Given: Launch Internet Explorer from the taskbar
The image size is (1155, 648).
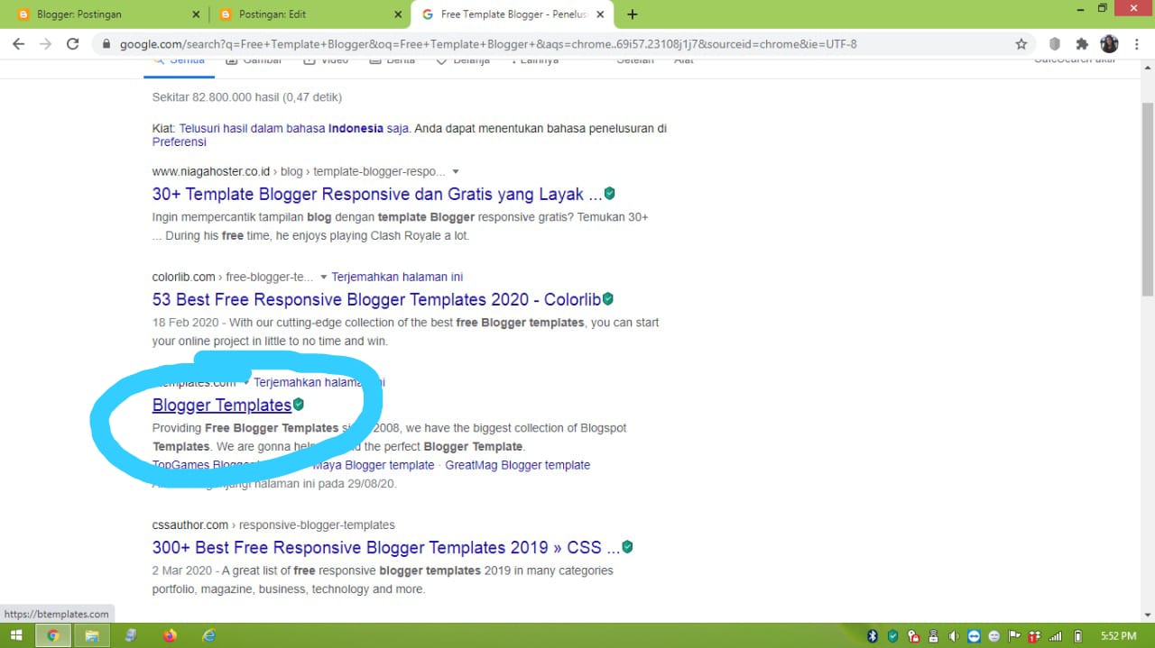Looking at the screenshot, I should [209, 635].
